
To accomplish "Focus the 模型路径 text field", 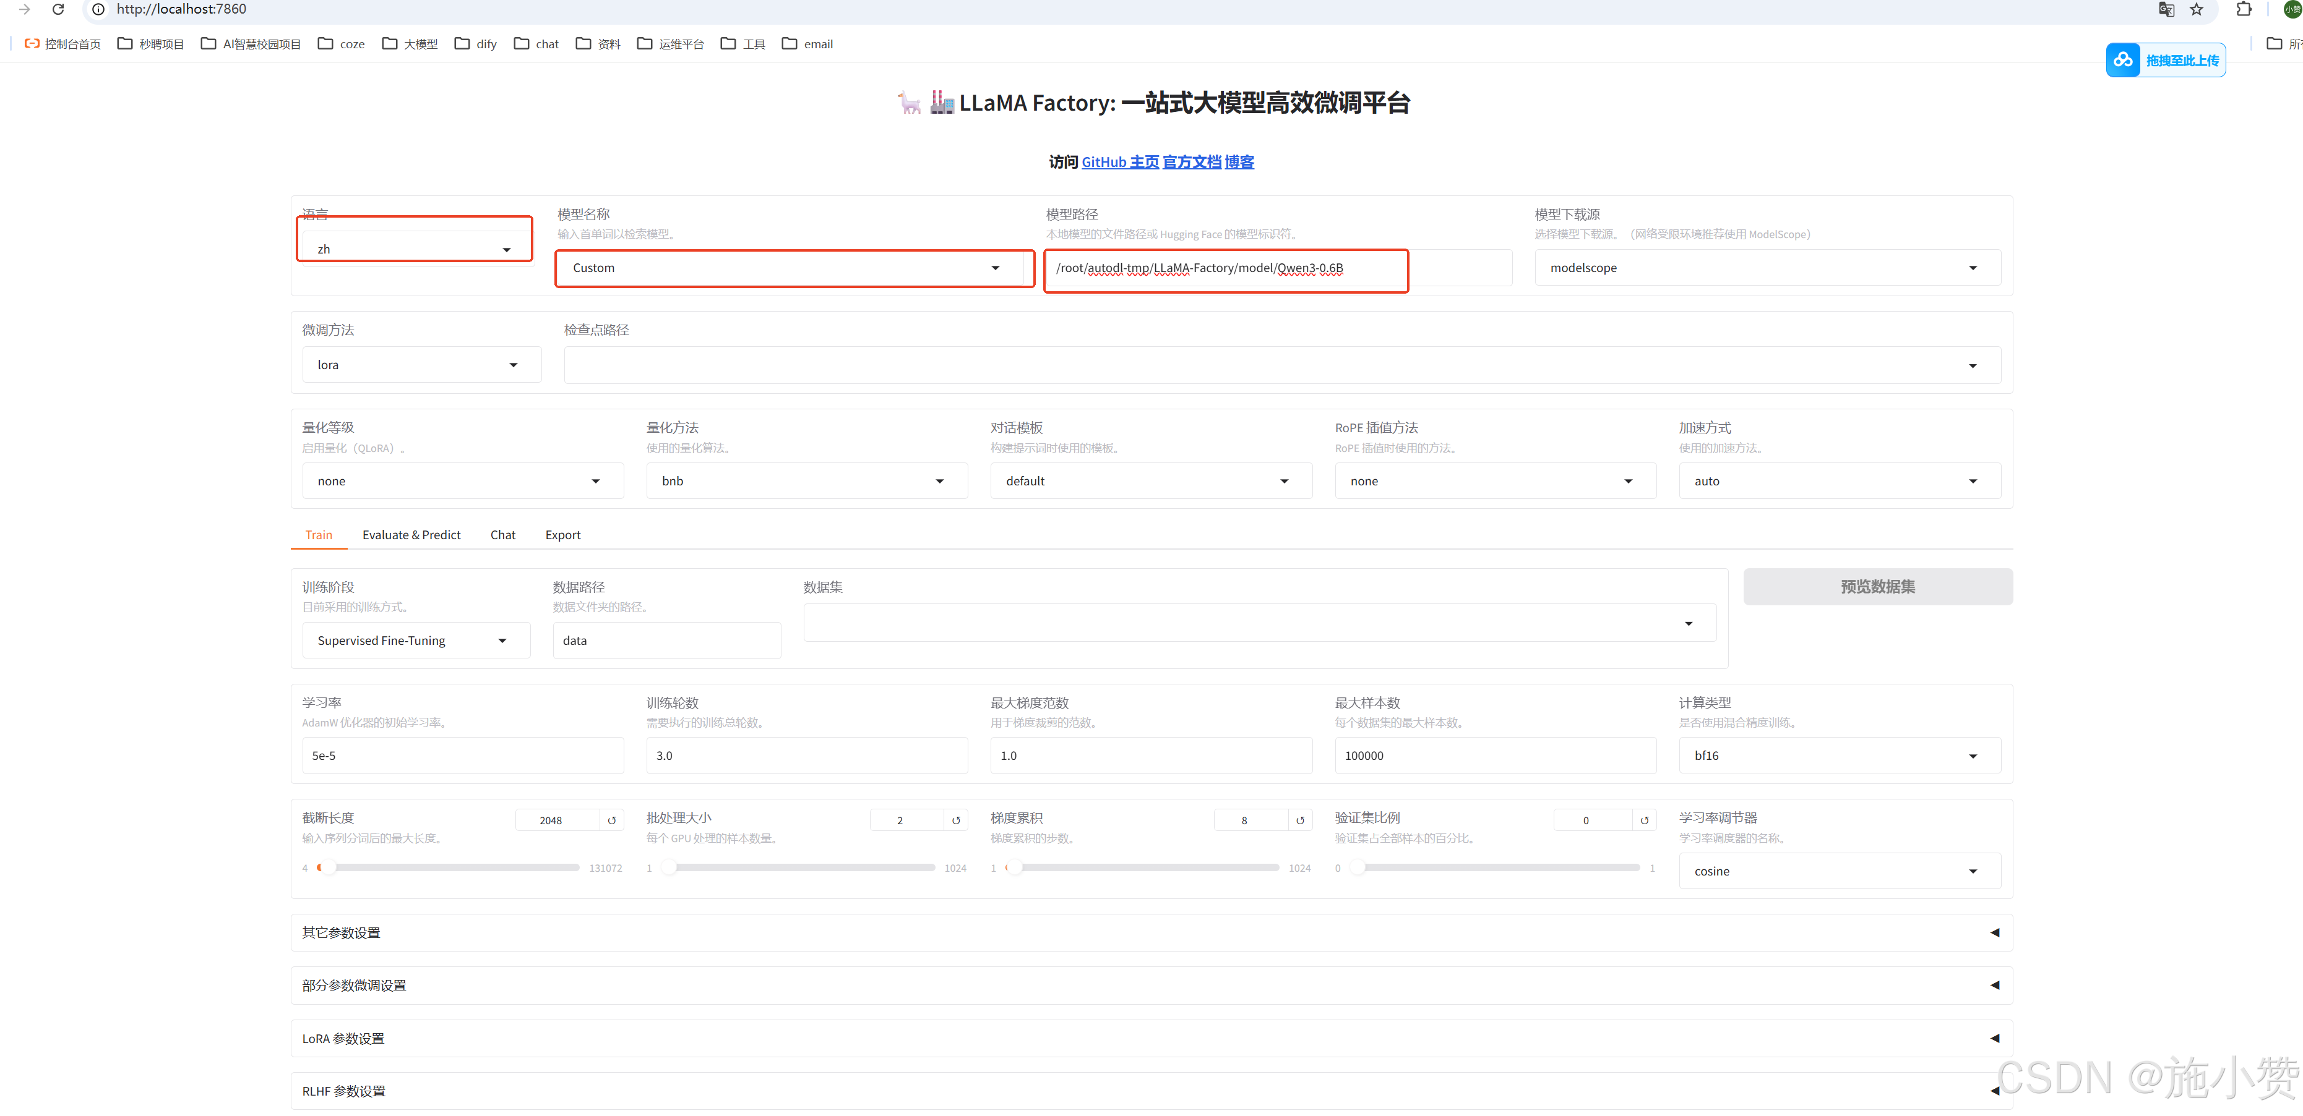I will click(x=1278, y=268).
